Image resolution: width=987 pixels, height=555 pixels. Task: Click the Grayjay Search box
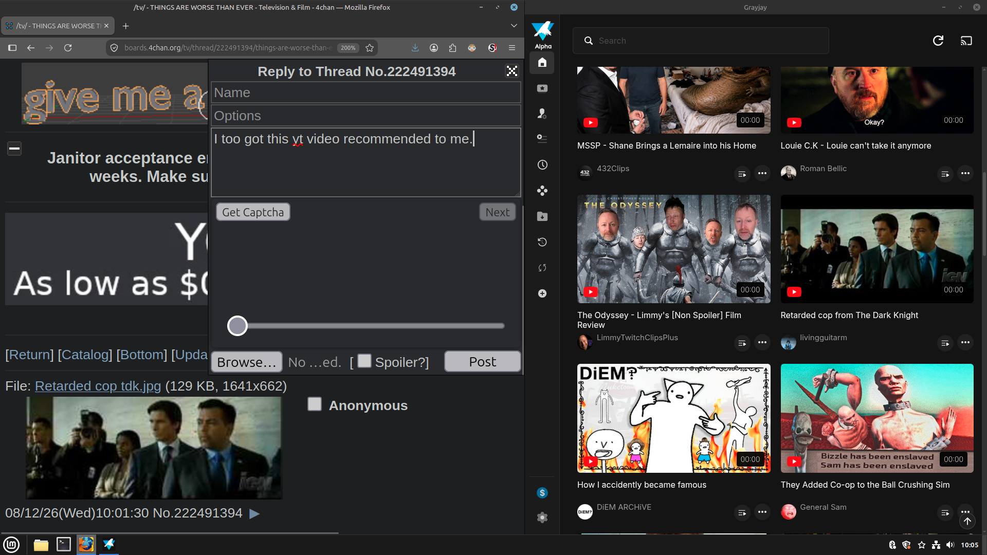point(701,41)
